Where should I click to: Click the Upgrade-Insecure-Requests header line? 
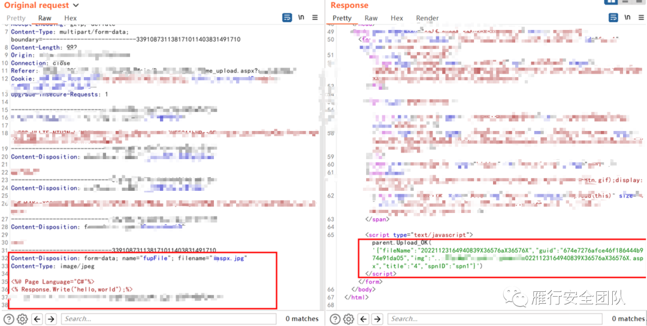click(x=59, y=95)
